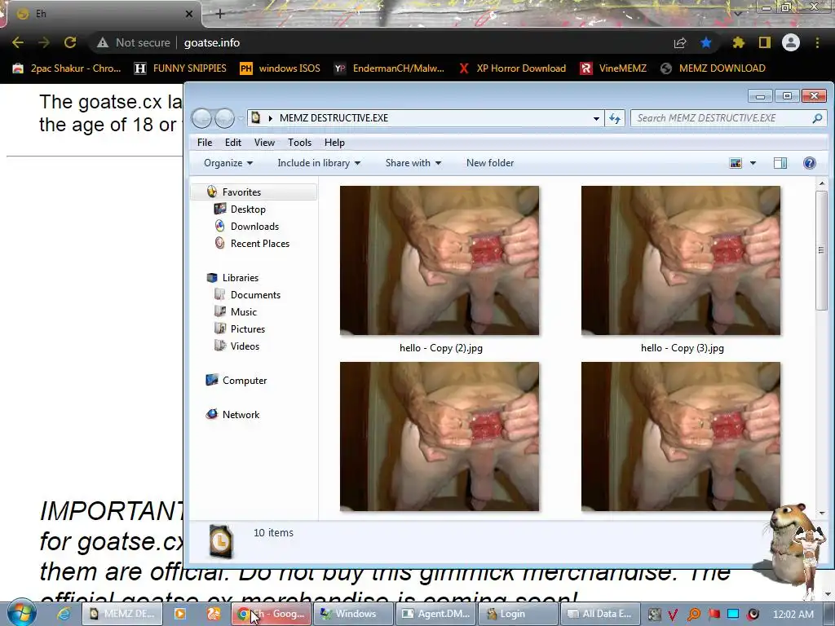Open the Windows Start button
This screenshot has height=626, width=835.
pyautogui.click(x=22, y=613)
